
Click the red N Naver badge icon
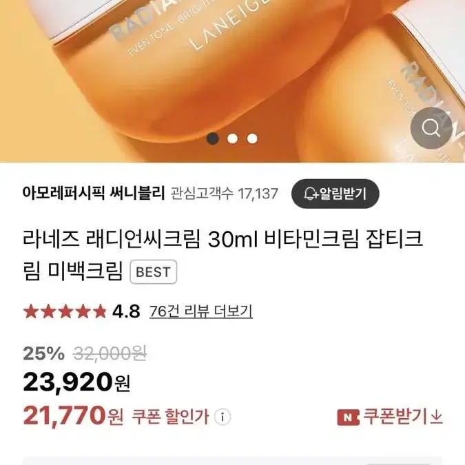tap(348, 417)
